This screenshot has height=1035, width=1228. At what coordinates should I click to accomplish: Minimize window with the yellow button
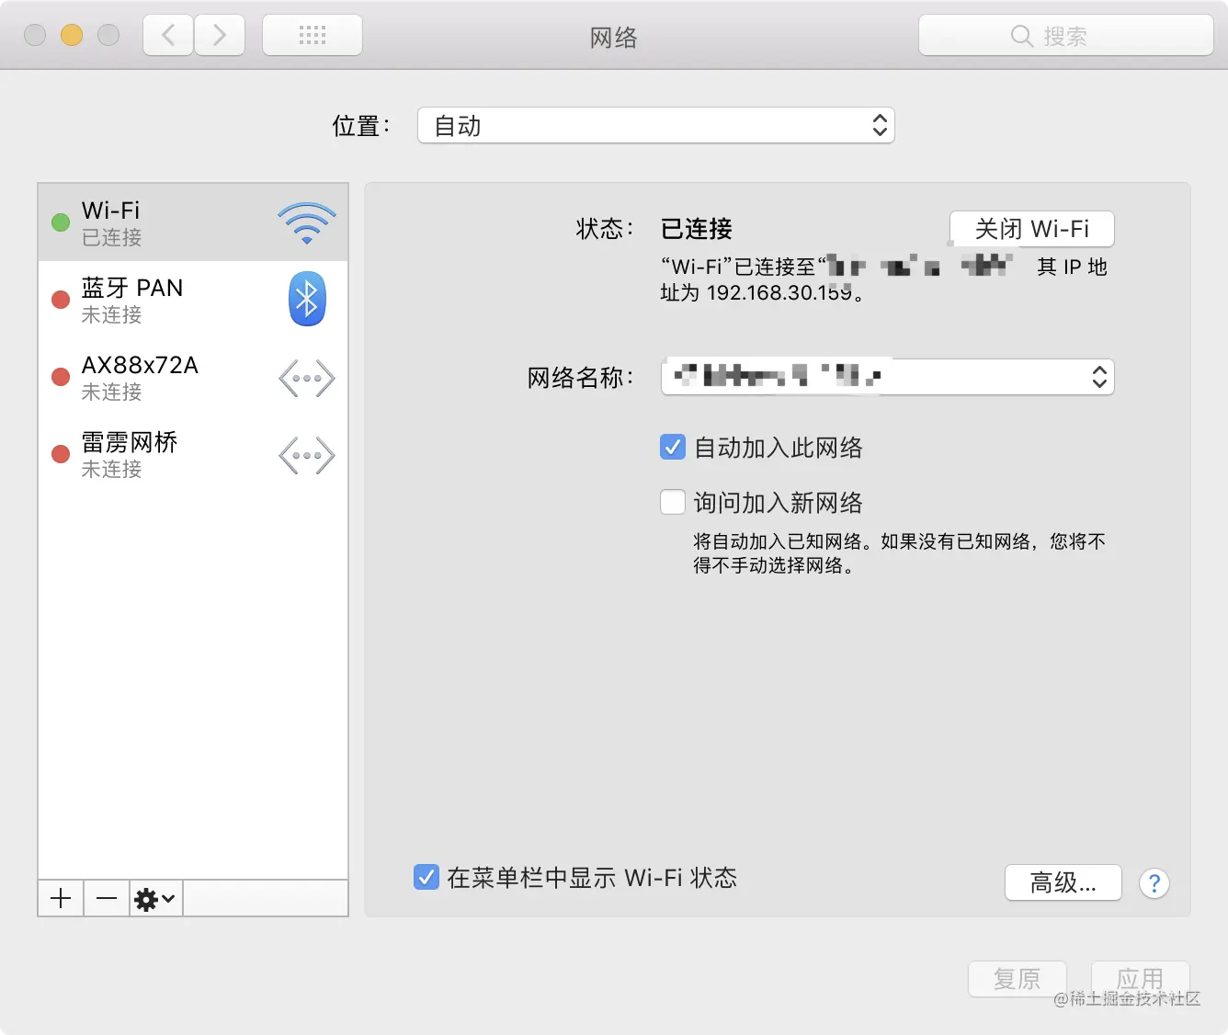[x=72, y=35]
